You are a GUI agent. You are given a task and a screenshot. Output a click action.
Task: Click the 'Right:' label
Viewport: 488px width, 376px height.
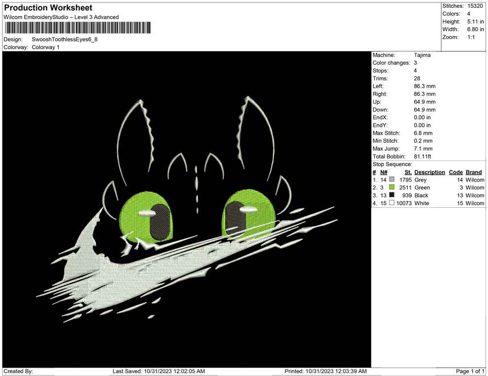coord(380,94)
